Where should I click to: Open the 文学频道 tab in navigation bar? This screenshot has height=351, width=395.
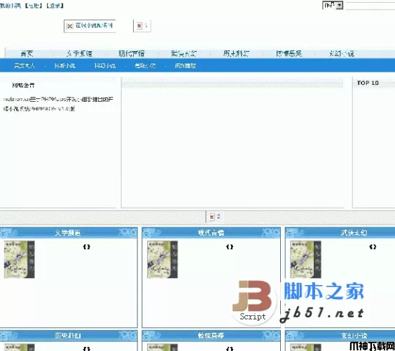click(x=79, y=53)
